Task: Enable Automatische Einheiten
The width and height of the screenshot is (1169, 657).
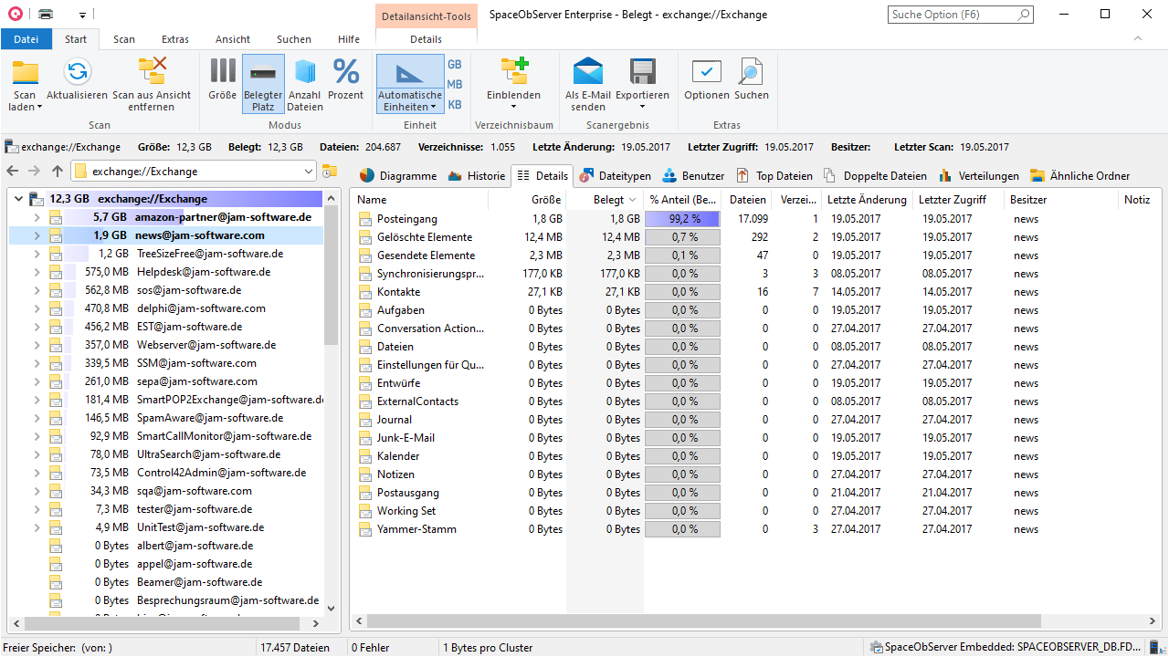Action: (410, 84)
